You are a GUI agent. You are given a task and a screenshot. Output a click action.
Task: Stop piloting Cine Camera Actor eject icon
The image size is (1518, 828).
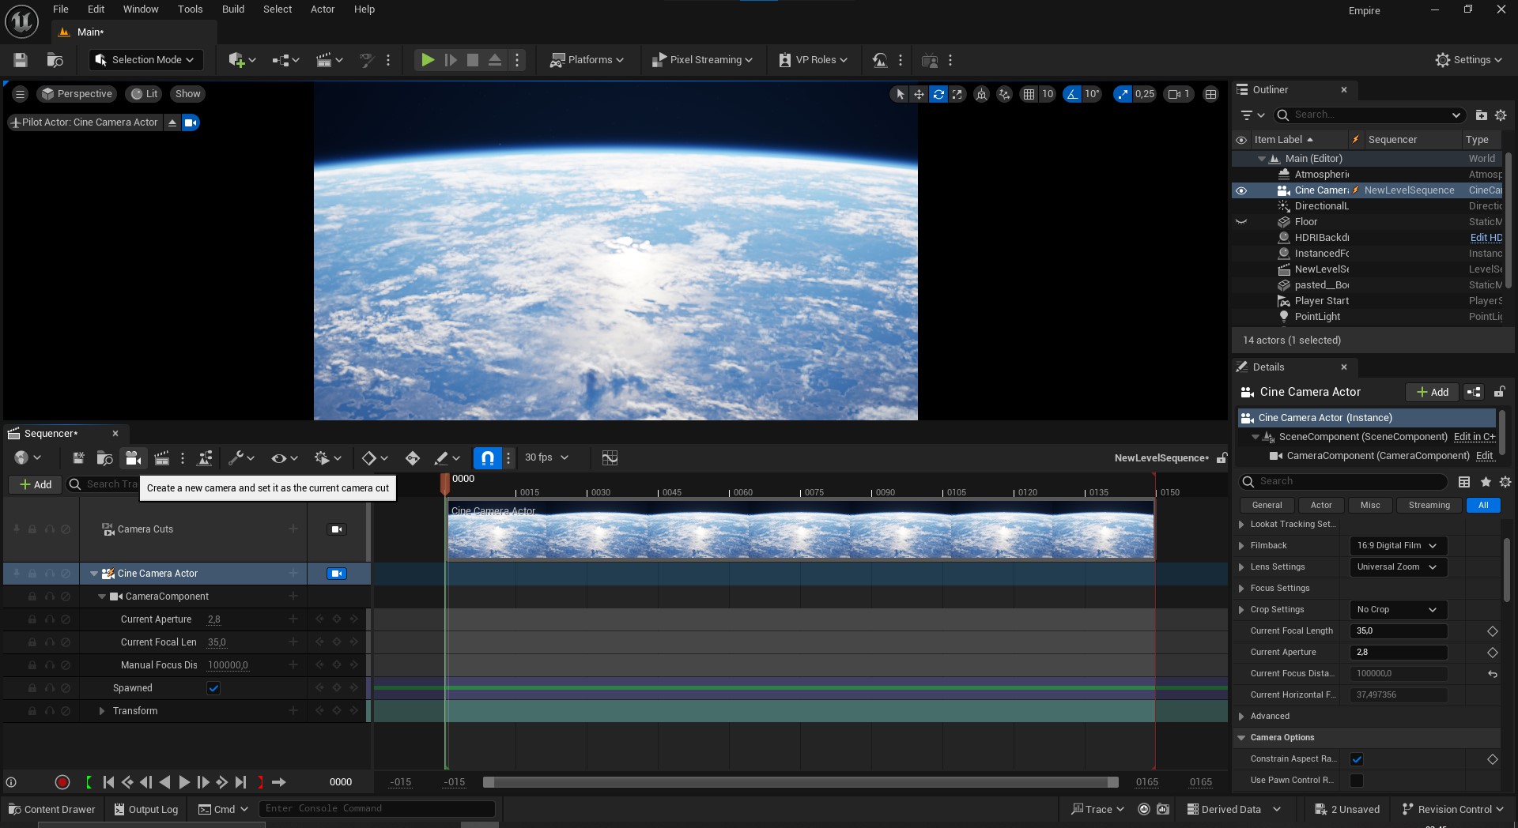[172, 122]
